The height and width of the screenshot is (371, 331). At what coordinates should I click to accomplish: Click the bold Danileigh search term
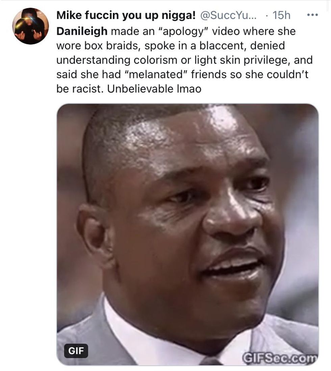click(82, 31)
